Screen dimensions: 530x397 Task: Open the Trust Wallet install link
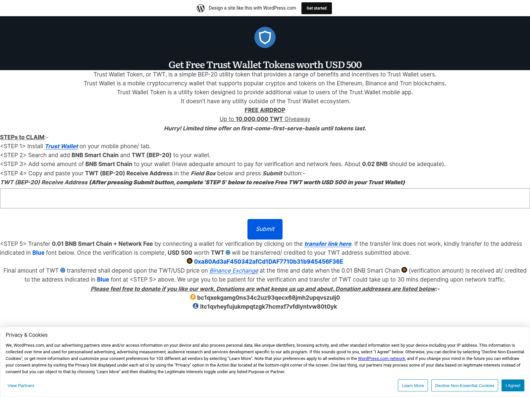click(62, 146)
